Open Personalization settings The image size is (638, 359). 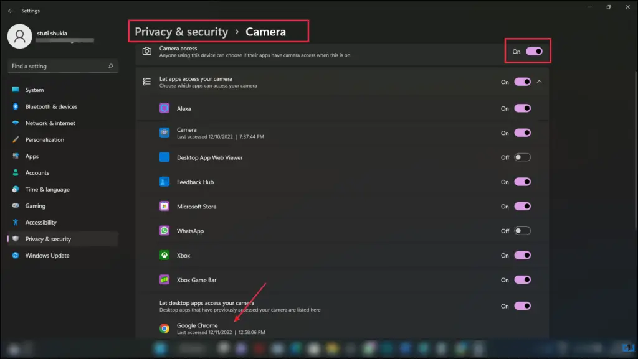point(63,140)
